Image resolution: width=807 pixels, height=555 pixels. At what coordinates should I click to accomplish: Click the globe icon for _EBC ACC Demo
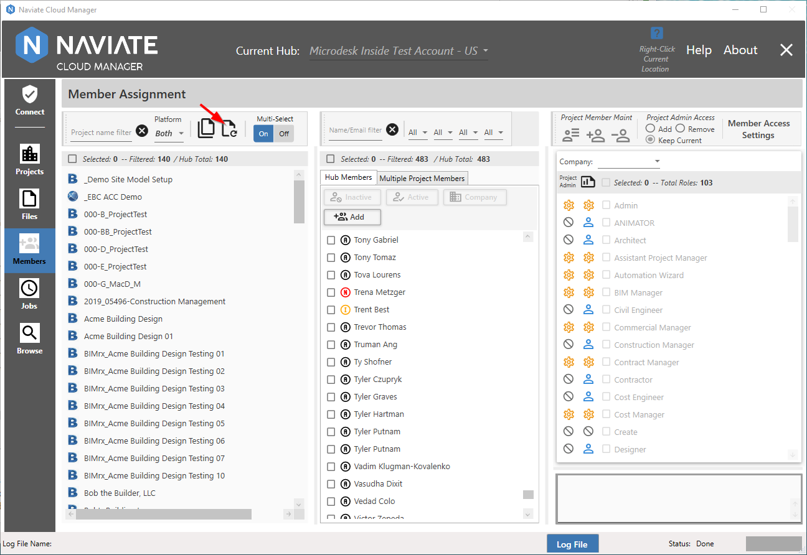73,197
